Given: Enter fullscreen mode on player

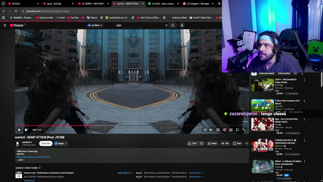Looking at the screenshot, I should [x=244, y=130].
